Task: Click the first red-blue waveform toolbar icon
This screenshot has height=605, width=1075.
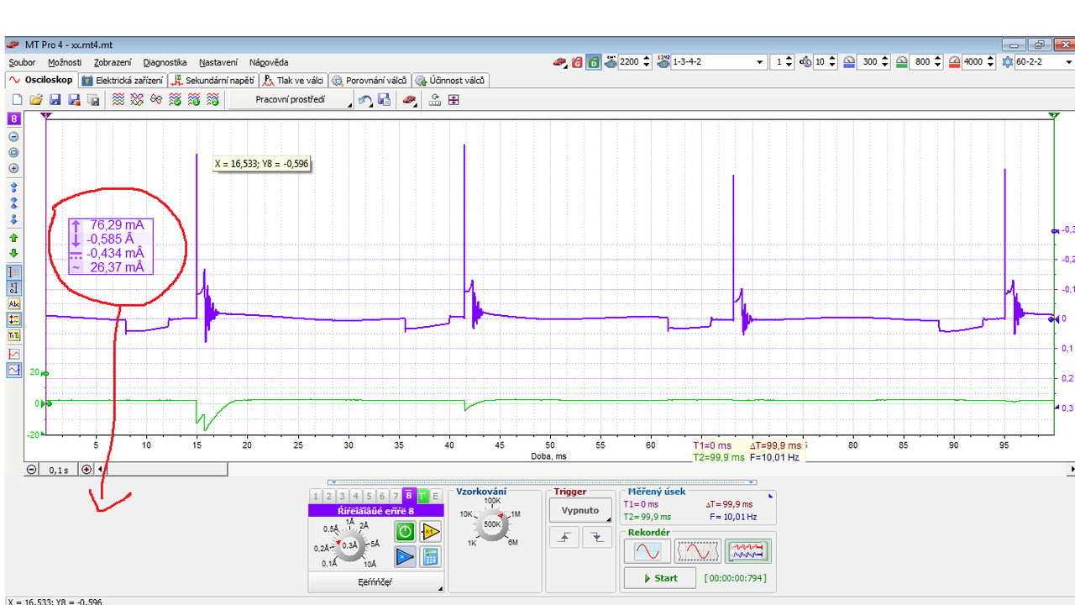Action: tap(118, 100)
